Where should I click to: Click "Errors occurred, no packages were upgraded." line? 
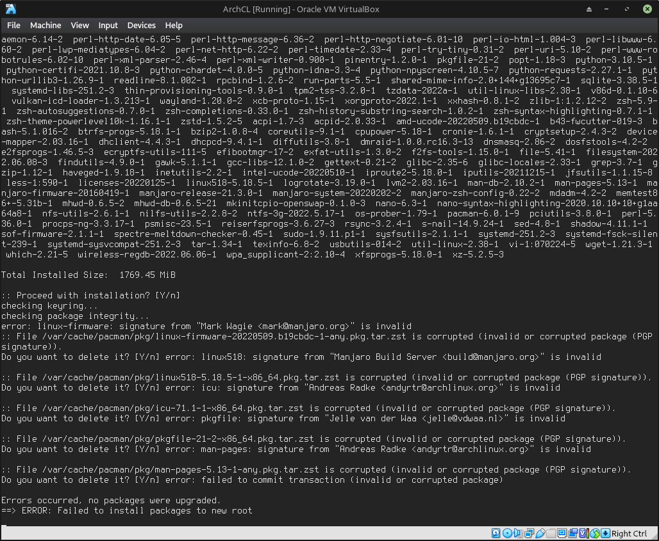(x=111, y=500)
